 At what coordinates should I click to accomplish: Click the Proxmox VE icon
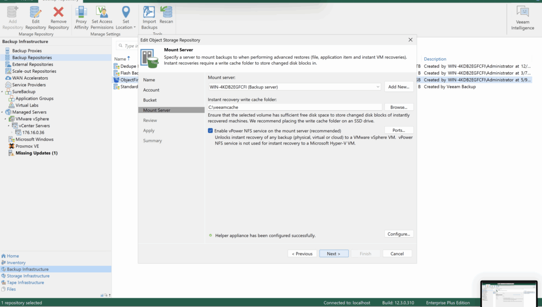pyautogui.click(x=12, y=146)
